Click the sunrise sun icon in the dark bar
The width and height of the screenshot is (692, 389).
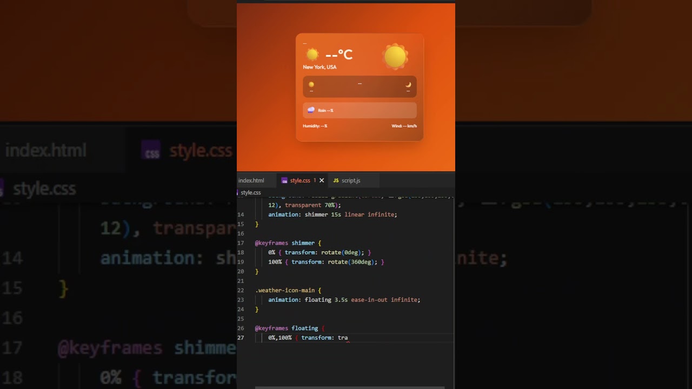tap(311, 84)
